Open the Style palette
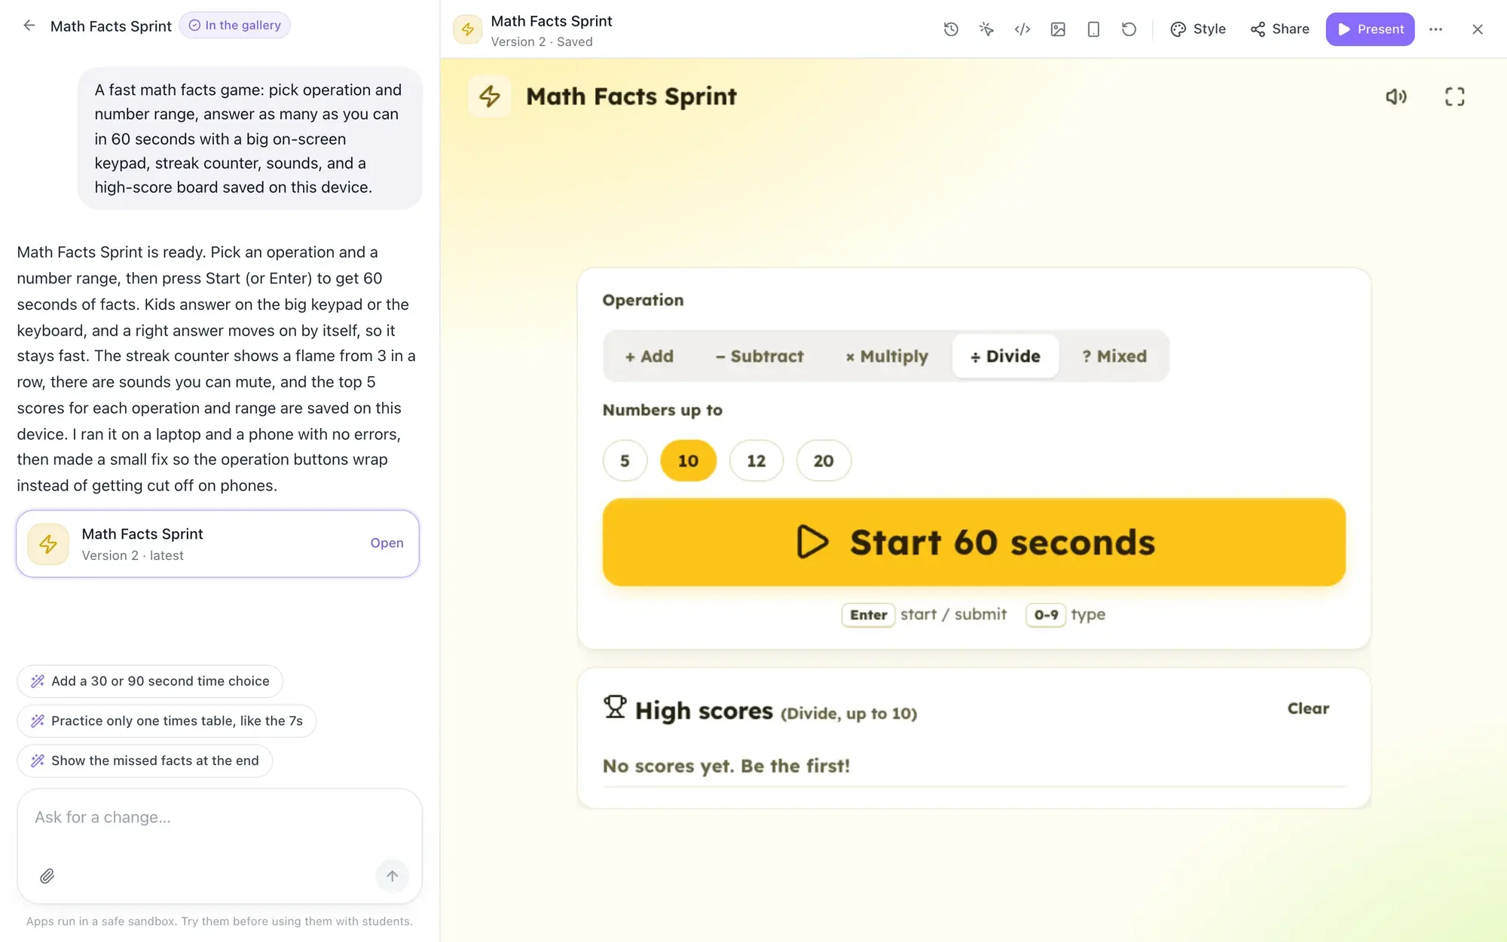The height and width of the screenshot is (942, 1507). click(1197, 29)
